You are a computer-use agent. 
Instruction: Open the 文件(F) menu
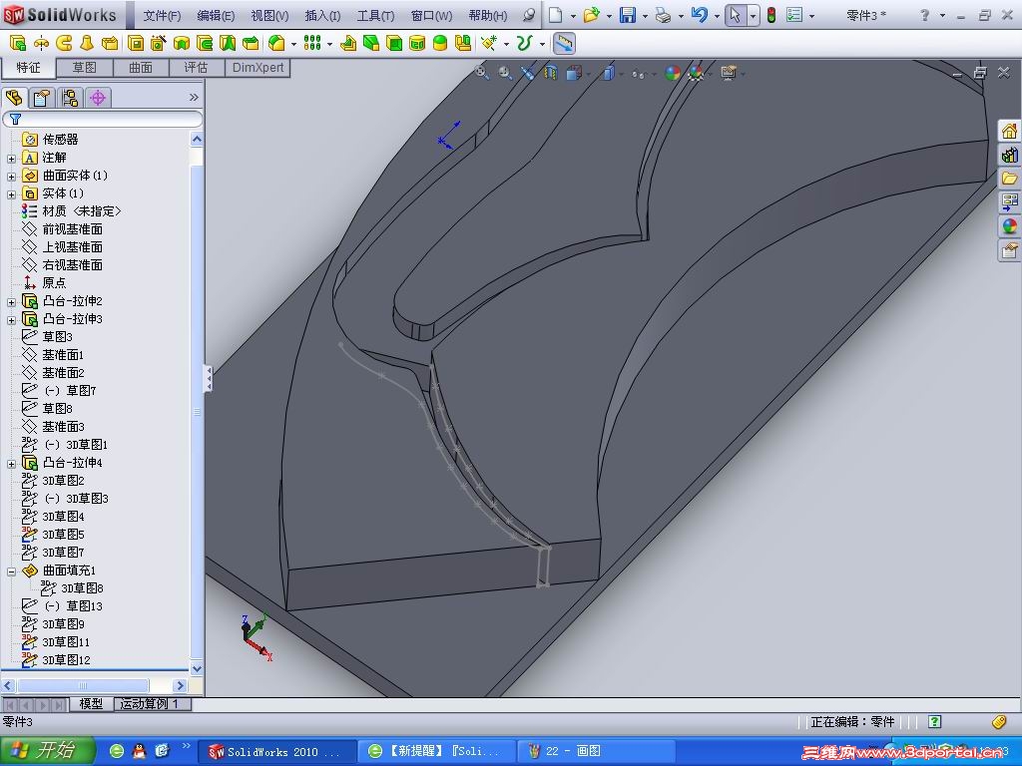(x=162, y=15)
